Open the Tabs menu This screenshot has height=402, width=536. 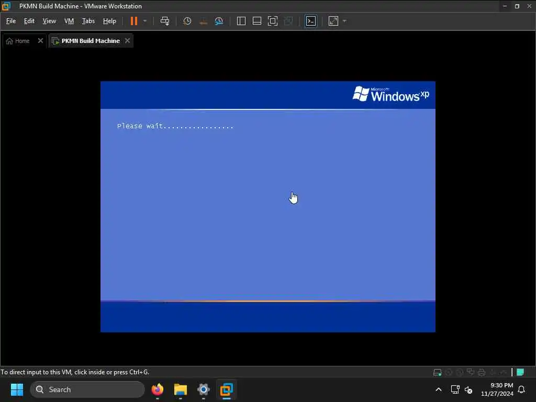point(88,21)
